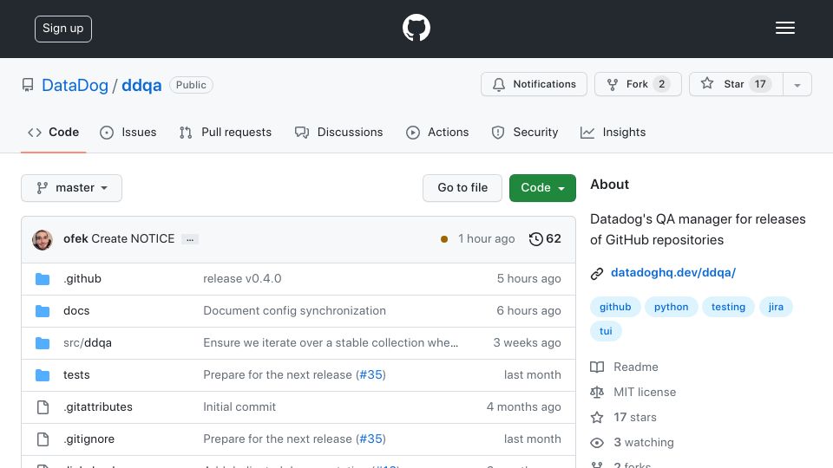Image resolution: width=833 pixels, height=468 pixels.
Task: Click the testing topic tag
Action: click(728, 307)
